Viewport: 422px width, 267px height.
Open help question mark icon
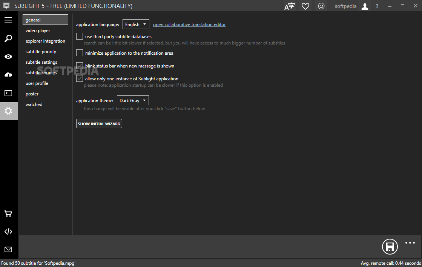(x=377, y=6)
